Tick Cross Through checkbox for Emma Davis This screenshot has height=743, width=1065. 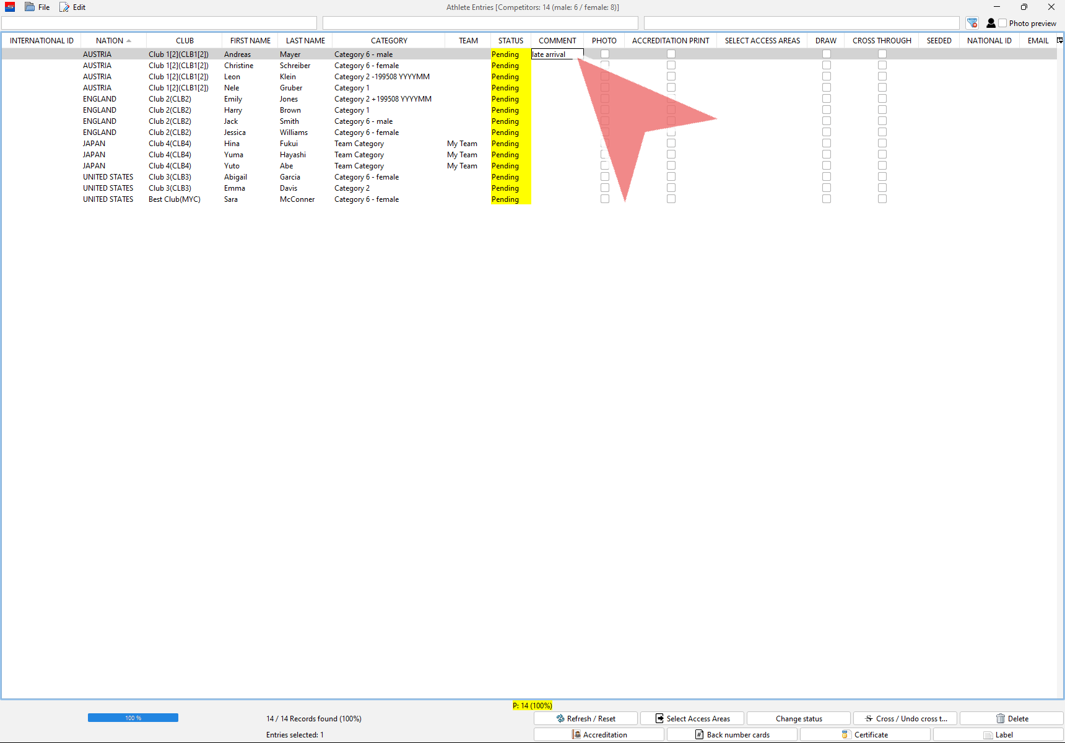(882, 188)
